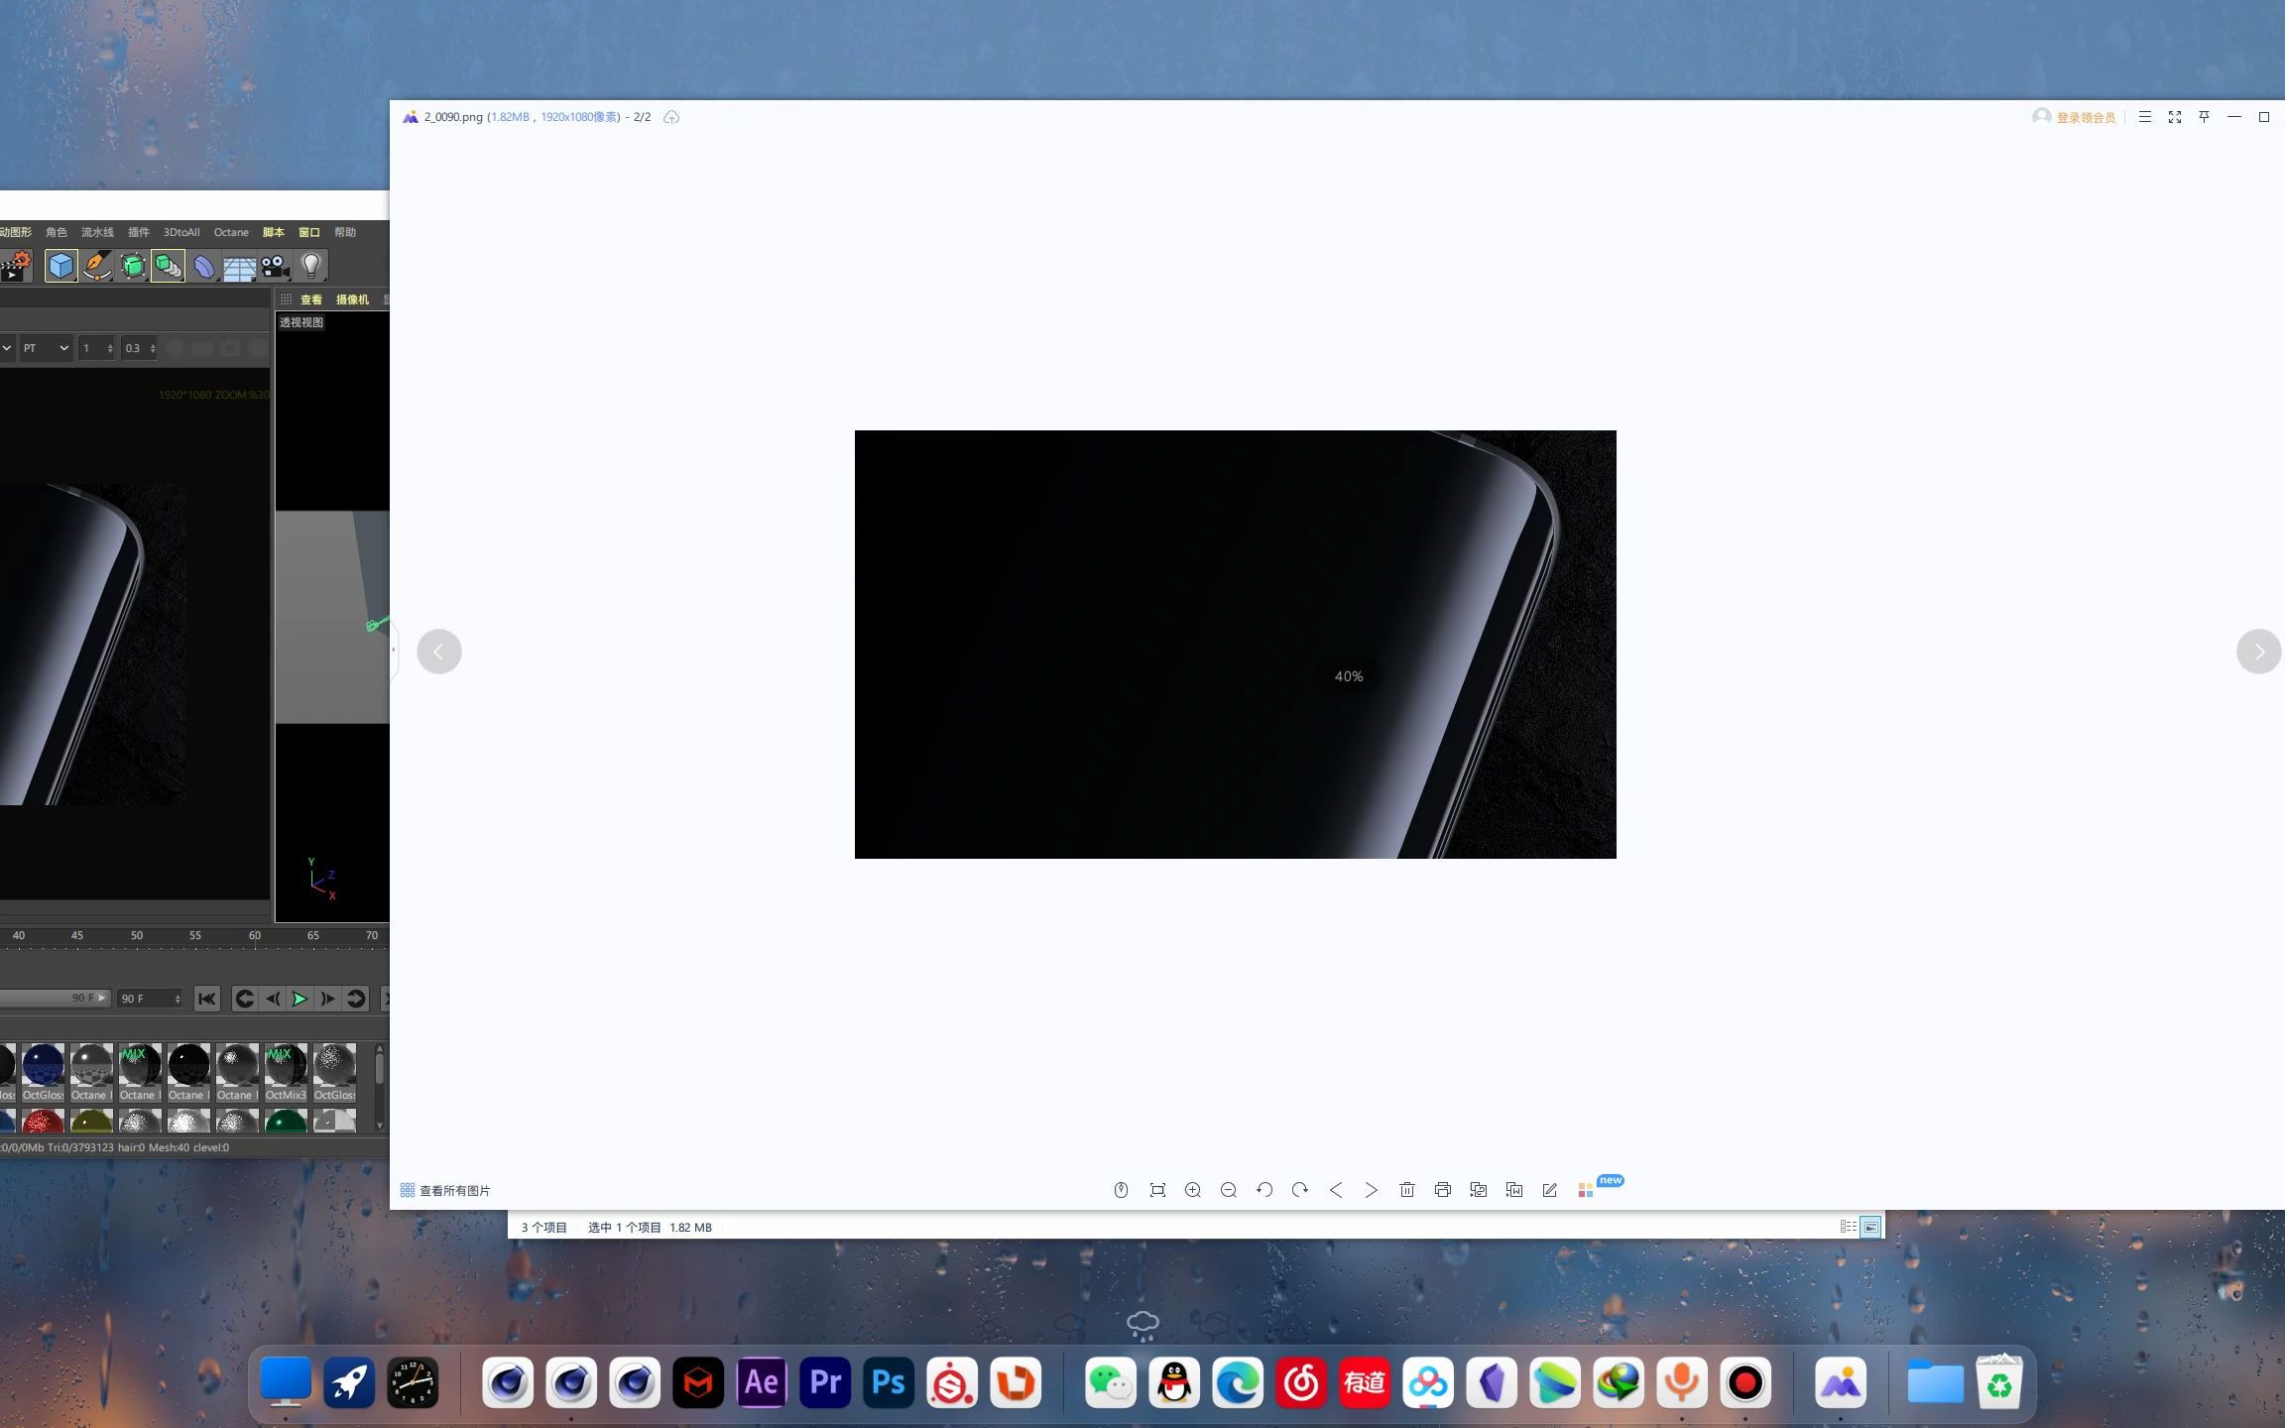Click the zoom in magnifier icon
2285x1428 pixels.
pyautogui.click(x=1193, y=1190)
